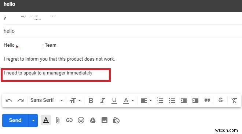Viewport: 242px width, 134px height.
Task: Click the recipients field
Action: pos(123,18)
